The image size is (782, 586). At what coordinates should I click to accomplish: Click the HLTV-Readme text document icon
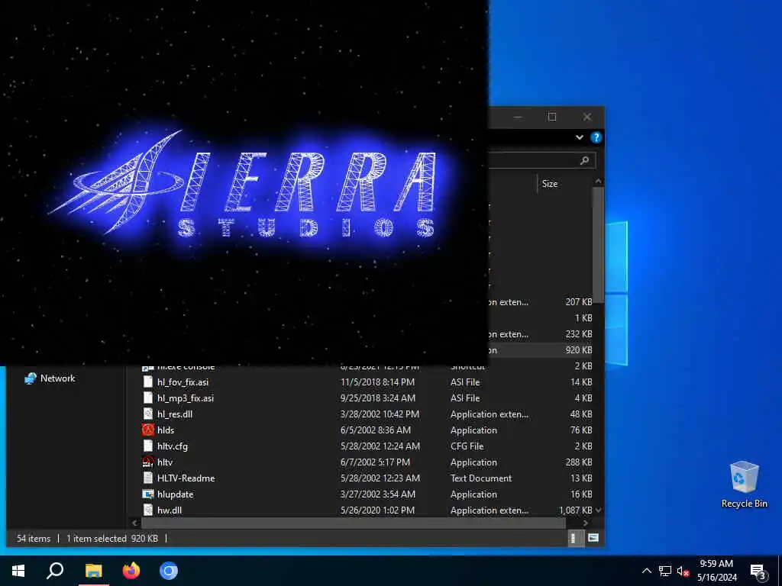point(148,478)
